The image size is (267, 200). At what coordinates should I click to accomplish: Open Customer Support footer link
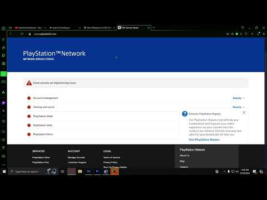(x=77, y=162)
